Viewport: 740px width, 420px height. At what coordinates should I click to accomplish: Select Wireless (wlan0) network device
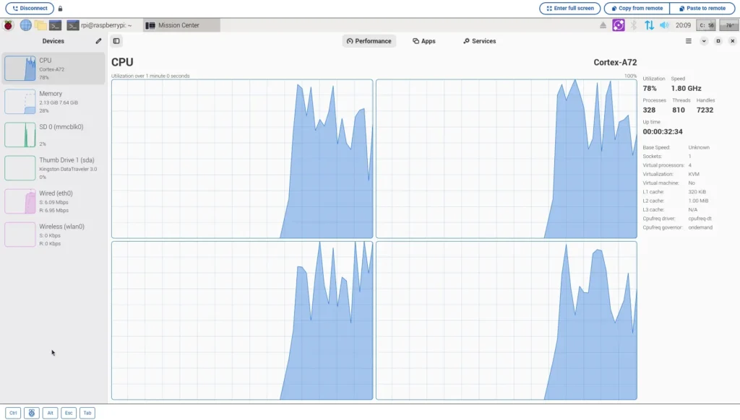(53, 235)
